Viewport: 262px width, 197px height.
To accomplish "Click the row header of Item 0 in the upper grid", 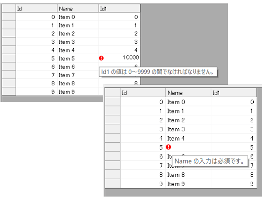I will coord(9,17).
